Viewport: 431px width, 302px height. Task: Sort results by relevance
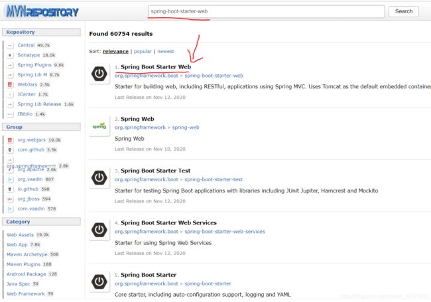(x=115, y=51)
